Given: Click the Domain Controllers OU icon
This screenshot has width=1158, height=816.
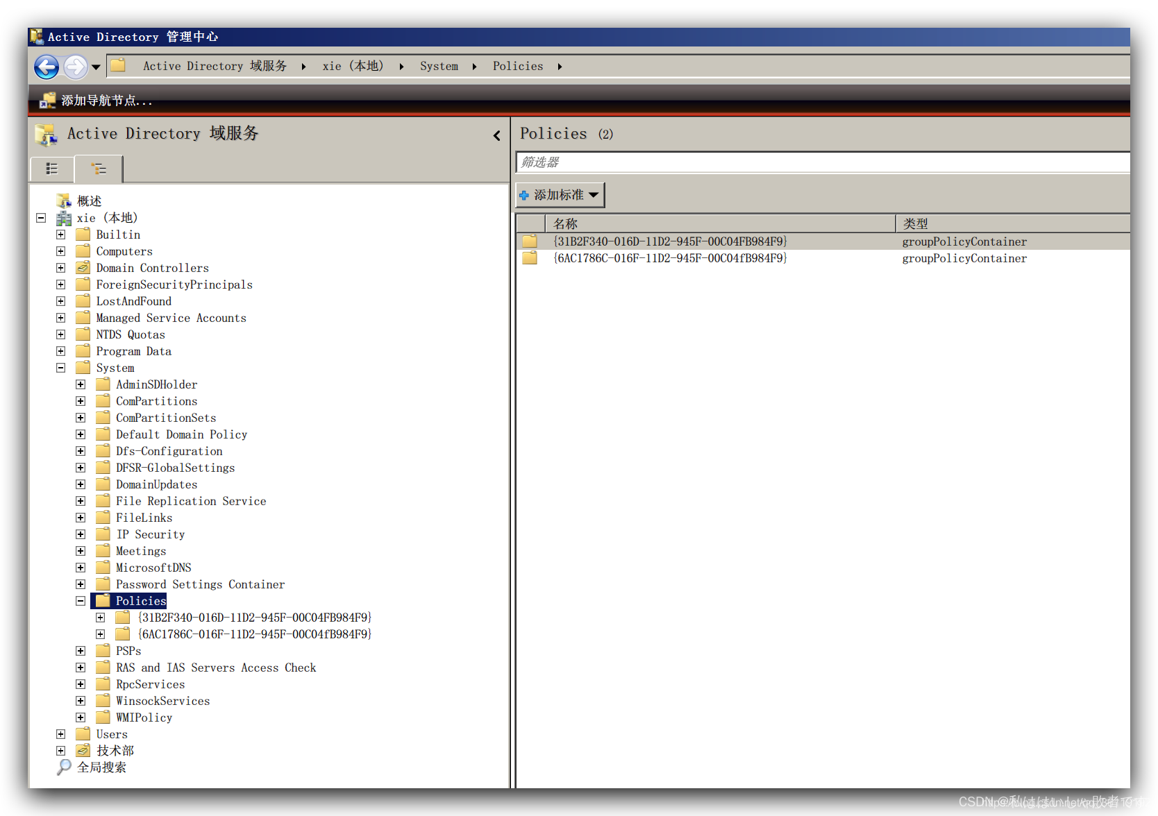Looking at the screenshot, I should coord(83,268).
